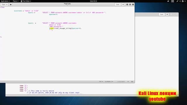Click the pen icon in system tray
This screenshot has width=187, height=105.
[177, 1]
